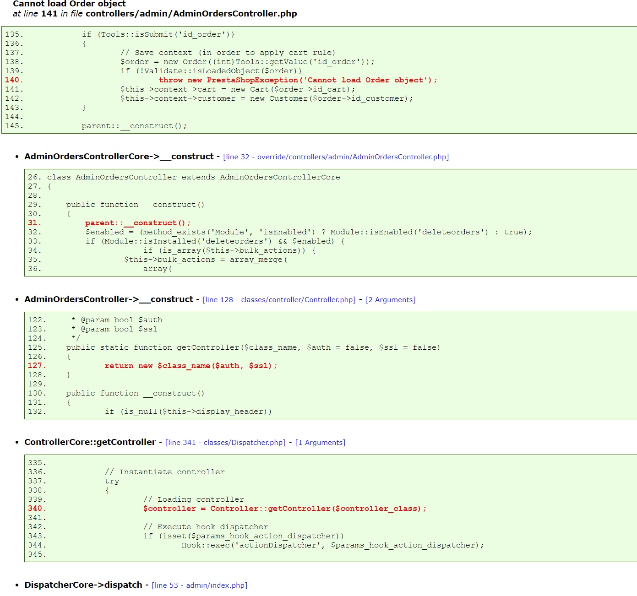Click the highlighted $controller = Controller::getController line
Screen dimensions: 637x596
pyautogui.click(x=284, y=509)
